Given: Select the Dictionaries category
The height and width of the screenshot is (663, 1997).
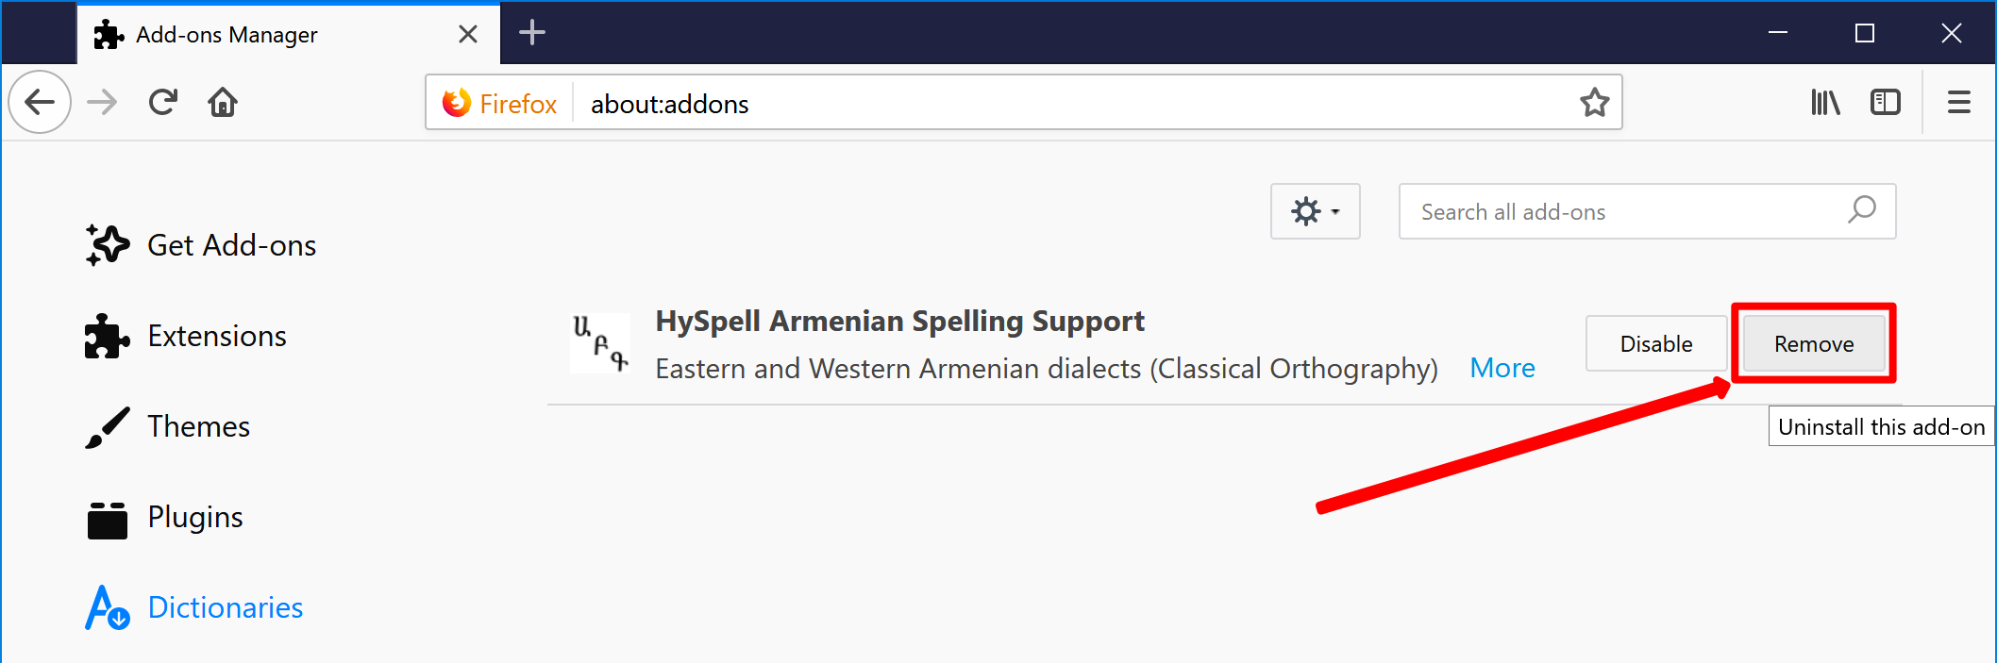Looking at the screenshot, I should [194, 607].
